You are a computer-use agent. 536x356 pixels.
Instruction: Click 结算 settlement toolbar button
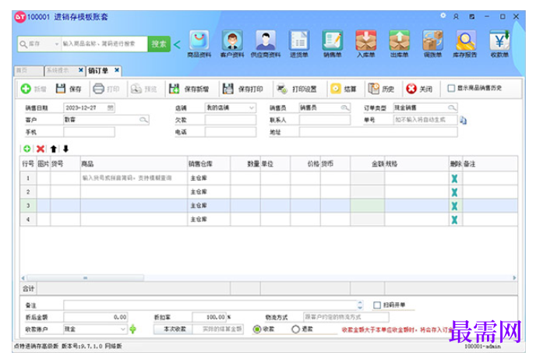click(344, 89)
